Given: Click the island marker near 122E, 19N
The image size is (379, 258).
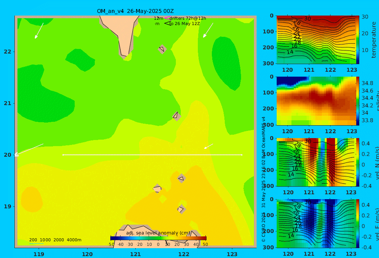Looking at the screenshot, I should 181,209.
